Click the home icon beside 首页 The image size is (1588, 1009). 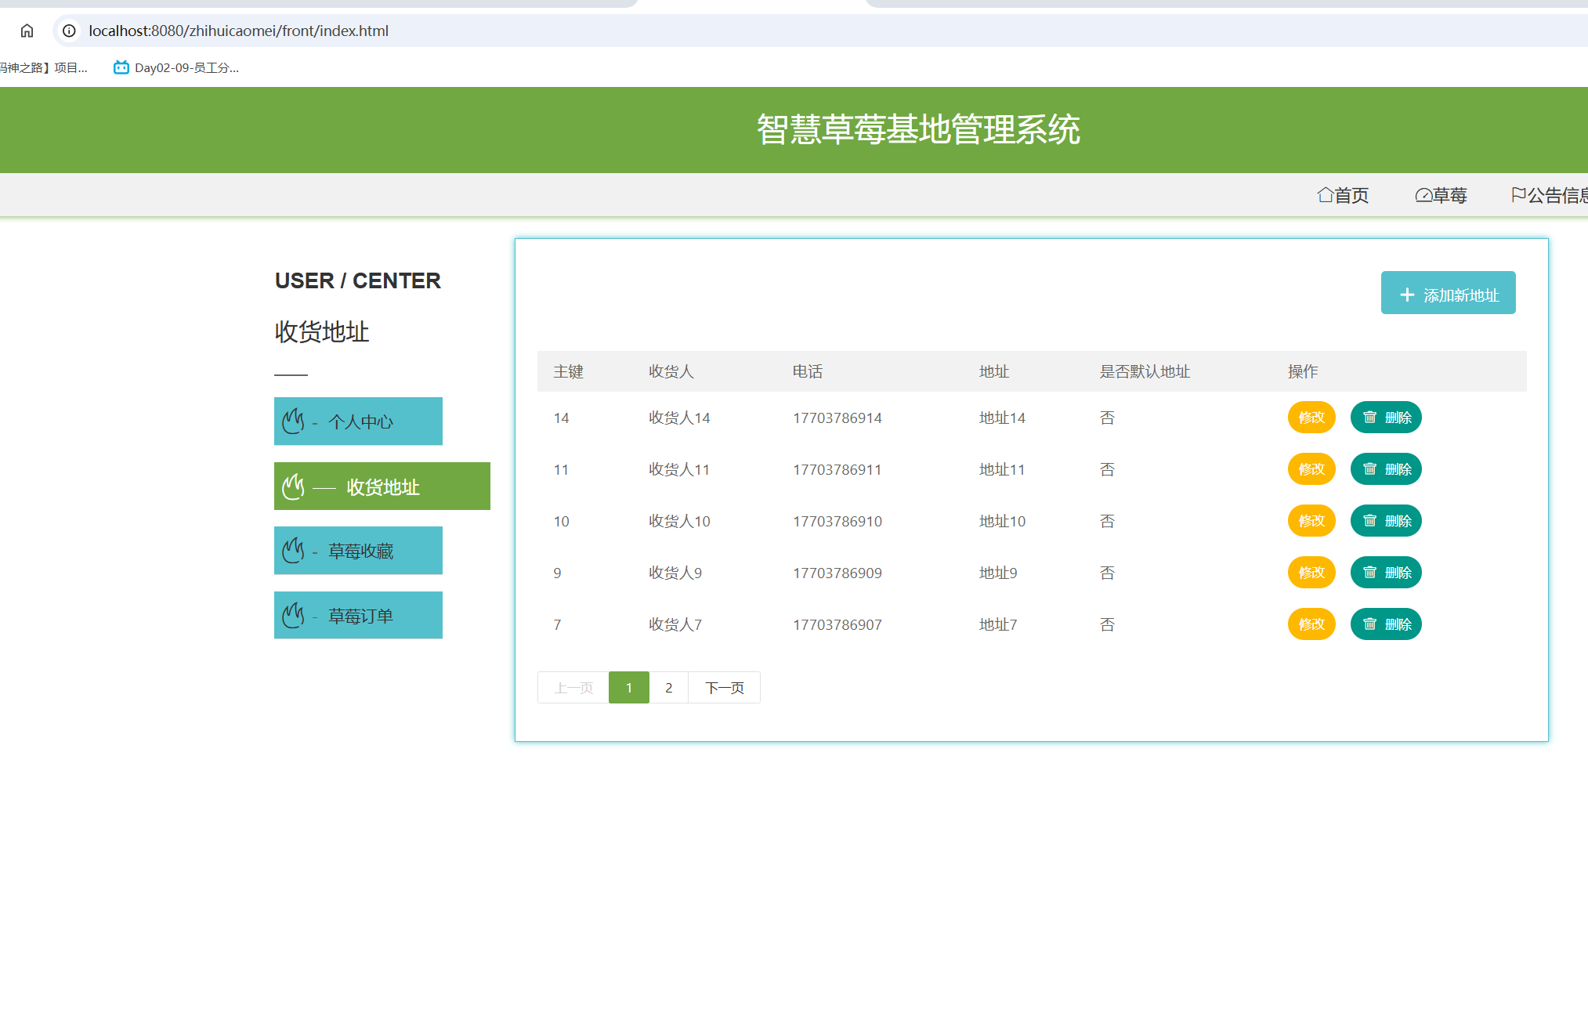[x=1326, y=194]
